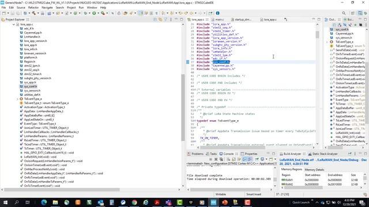This screenshot has width=369, height=207.
Task: Maximize the Console panel
Action: (273, 154)
